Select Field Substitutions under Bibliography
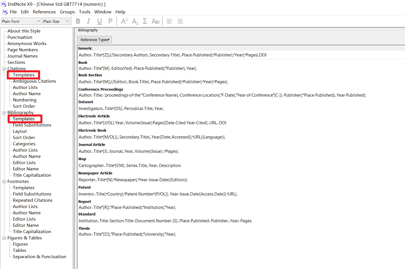Screen dimensions: 405x269 (32, 125)
